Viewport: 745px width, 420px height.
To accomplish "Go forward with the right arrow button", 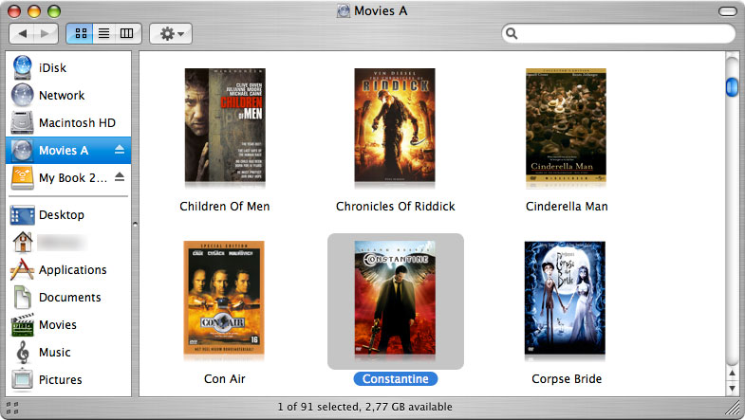I will pyautogui.click(x=46, y=34).
